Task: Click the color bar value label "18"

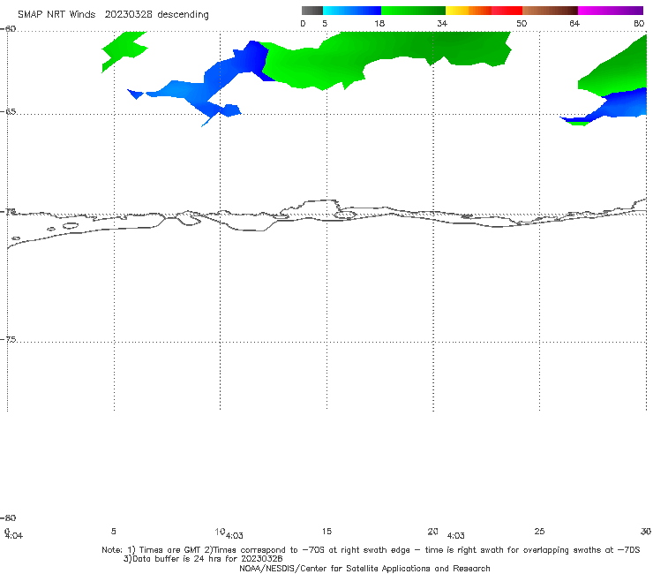Action: pos(379,23)
